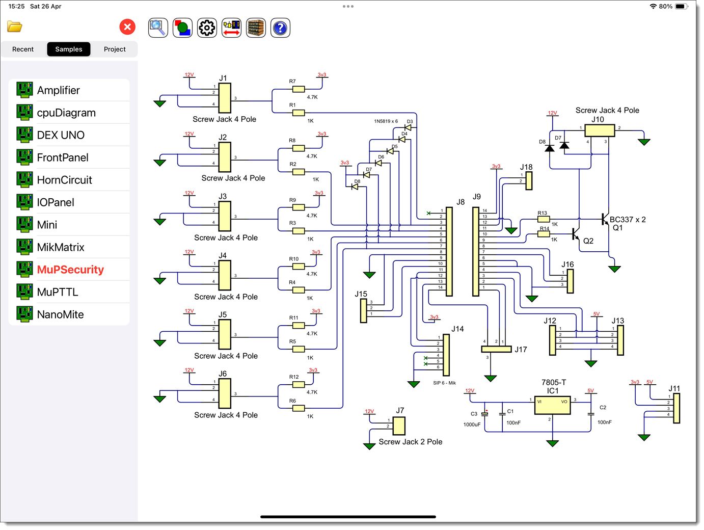Screen dimensions: 704x530
Task: Open the magnifier zoom tool
Action: (158, 28)
